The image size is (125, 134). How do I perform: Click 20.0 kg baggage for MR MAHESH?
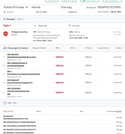119,117
